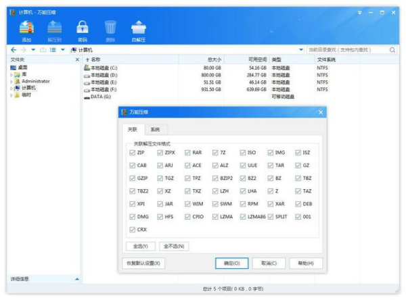Open the navigation history dropdown arrow

point(33,49)
